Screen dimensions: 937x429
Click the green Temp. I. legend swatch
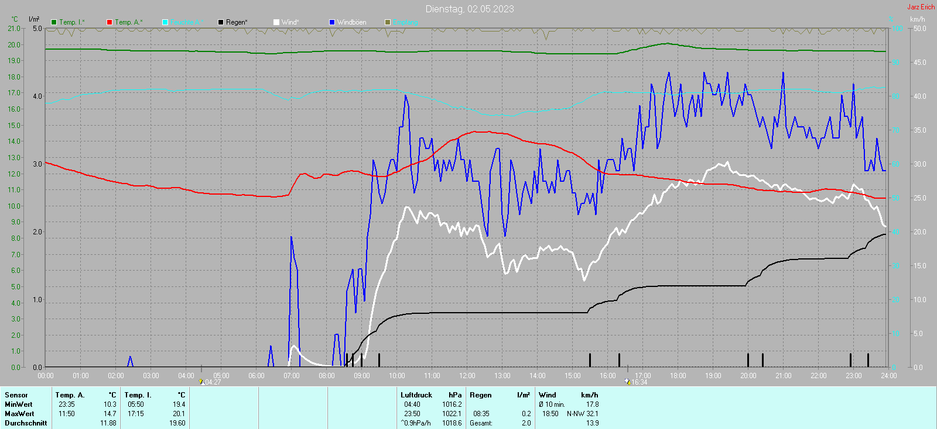pos(54,22)
